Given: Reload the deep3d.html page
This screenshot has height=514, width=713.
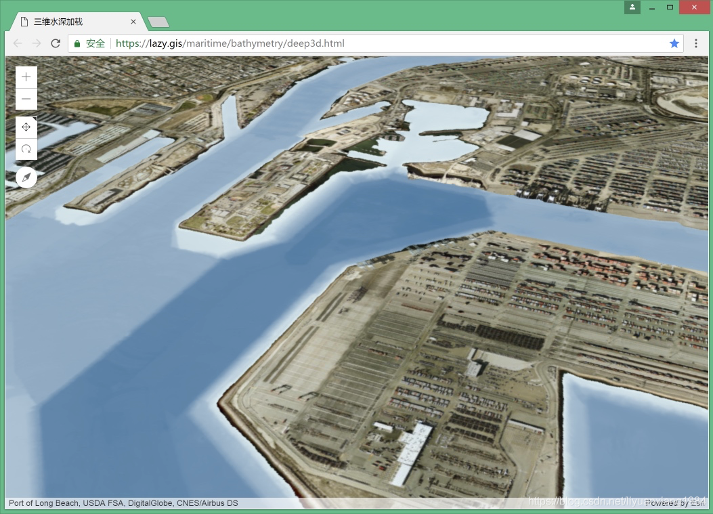Looking at the screenshot, I should pyautogui.click(x=56, y=43).
